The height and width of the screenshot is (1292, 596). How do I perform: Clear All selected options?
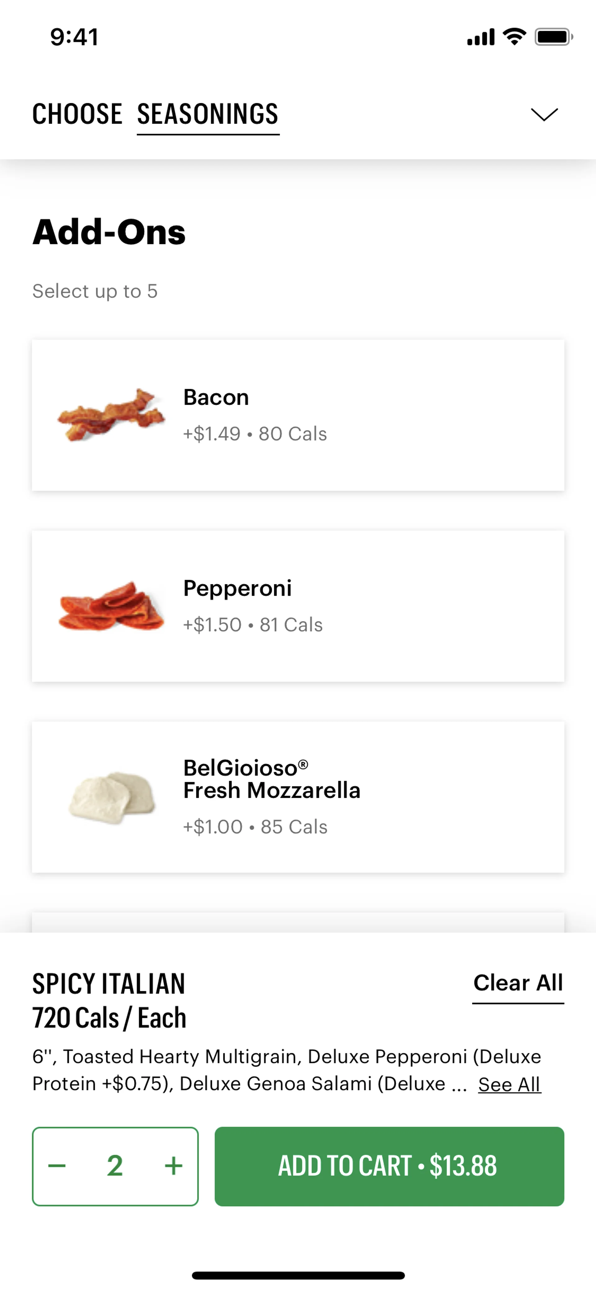point(518,983)
